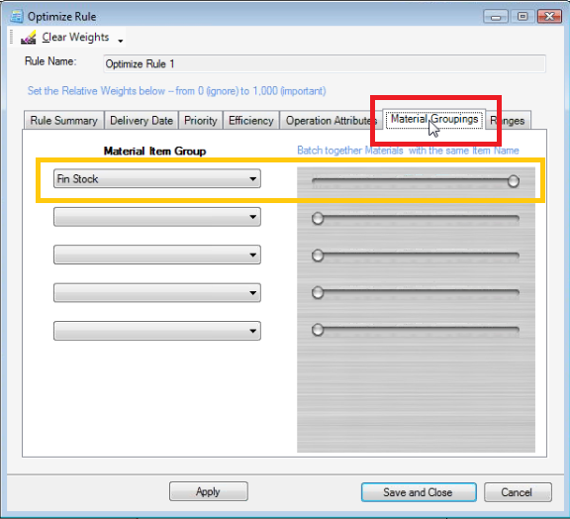Expand the second Material Item Group dropdown
Image resolution: width=570 pixels, height=519 pixels.
[157, 217]
